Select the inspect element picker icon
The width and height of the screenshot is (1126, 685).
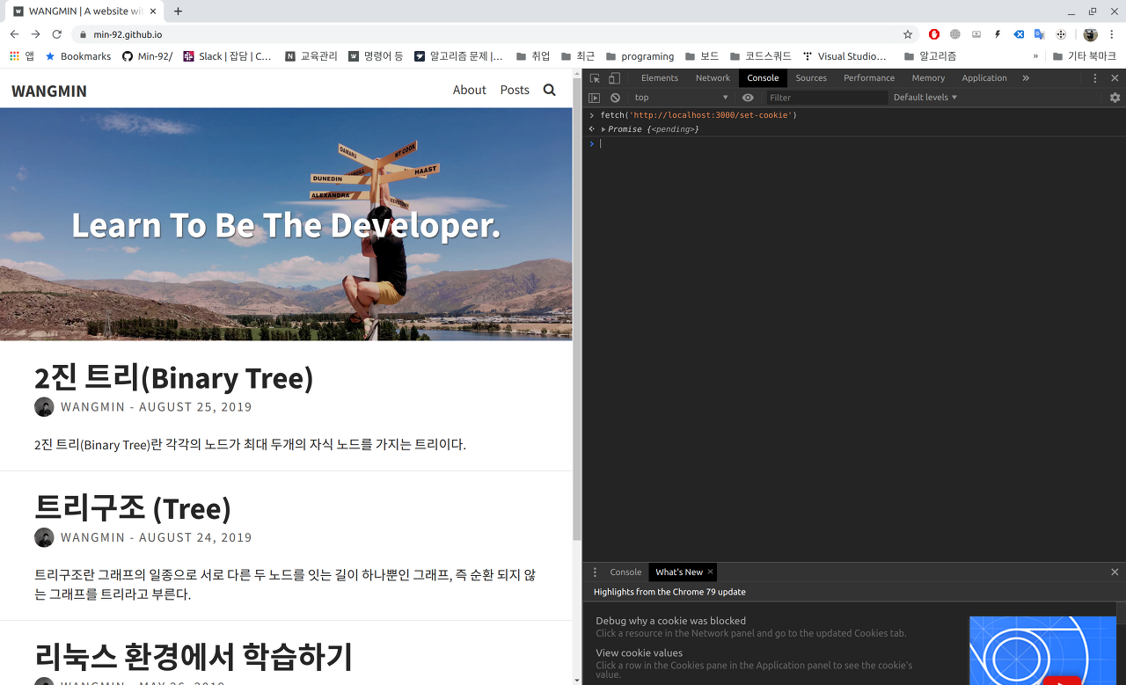click(x=595, y=78)
